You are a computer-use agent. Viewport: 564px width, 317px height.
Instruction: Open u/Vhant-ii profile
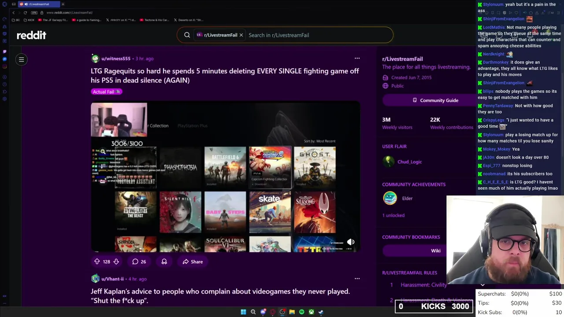tap(112, 279)
